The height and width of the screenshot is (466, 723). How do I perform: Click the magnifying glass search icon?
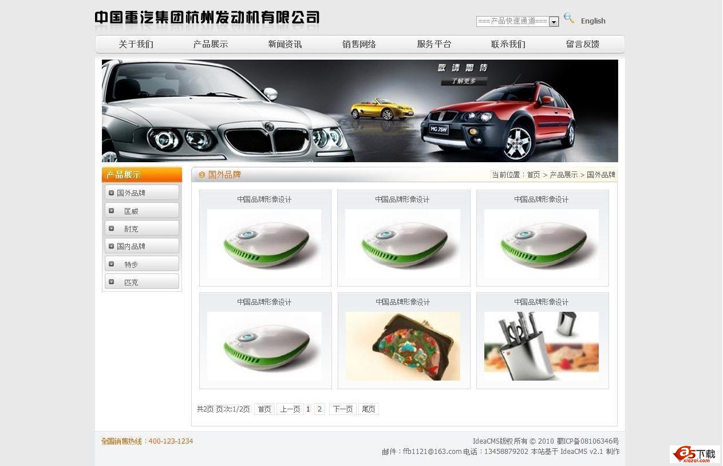(x=569, y=18)
